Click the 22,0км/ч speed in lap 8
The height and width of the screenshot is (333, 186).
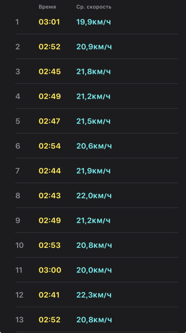pos(94,196)
